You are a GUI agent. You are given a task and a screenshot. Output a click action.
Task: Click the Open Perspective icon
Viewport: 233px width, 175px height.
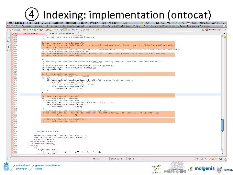pyautogui.click(x=203, y=30)
